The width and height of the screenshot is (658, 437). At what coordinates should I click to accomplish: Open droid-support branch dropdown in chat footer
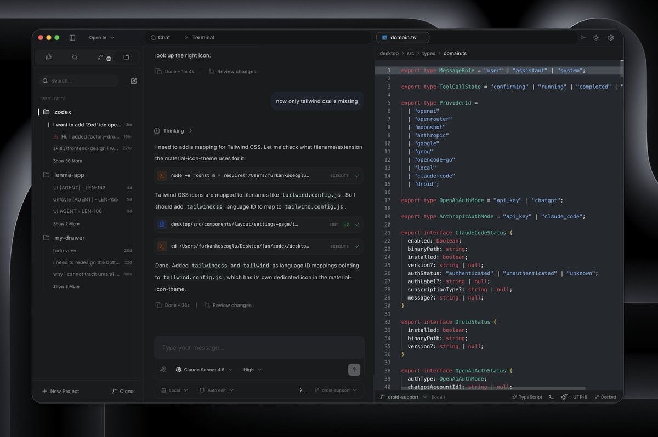click(336, 390)
